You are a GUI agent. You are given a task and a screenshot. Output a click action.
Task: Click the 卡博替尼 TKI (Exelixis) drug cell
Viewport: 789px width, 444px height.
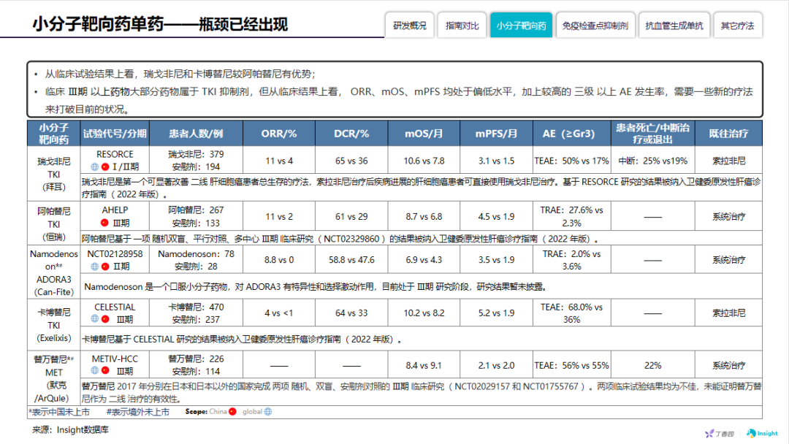point(54,325)
